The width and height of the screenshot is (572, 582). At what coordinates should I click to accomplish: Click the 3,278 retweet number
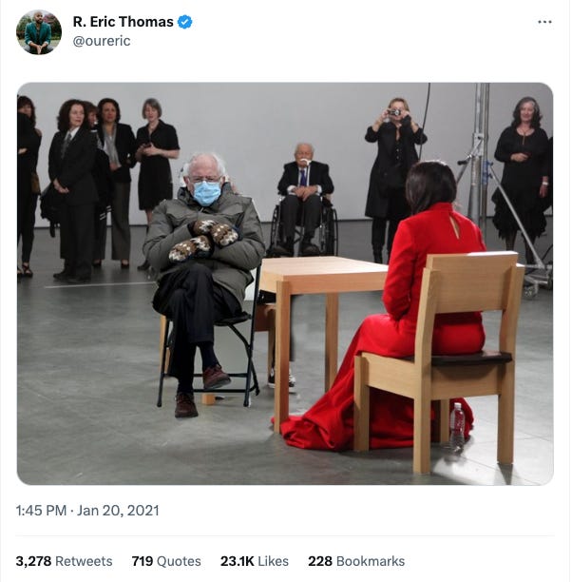coord(33,561)
